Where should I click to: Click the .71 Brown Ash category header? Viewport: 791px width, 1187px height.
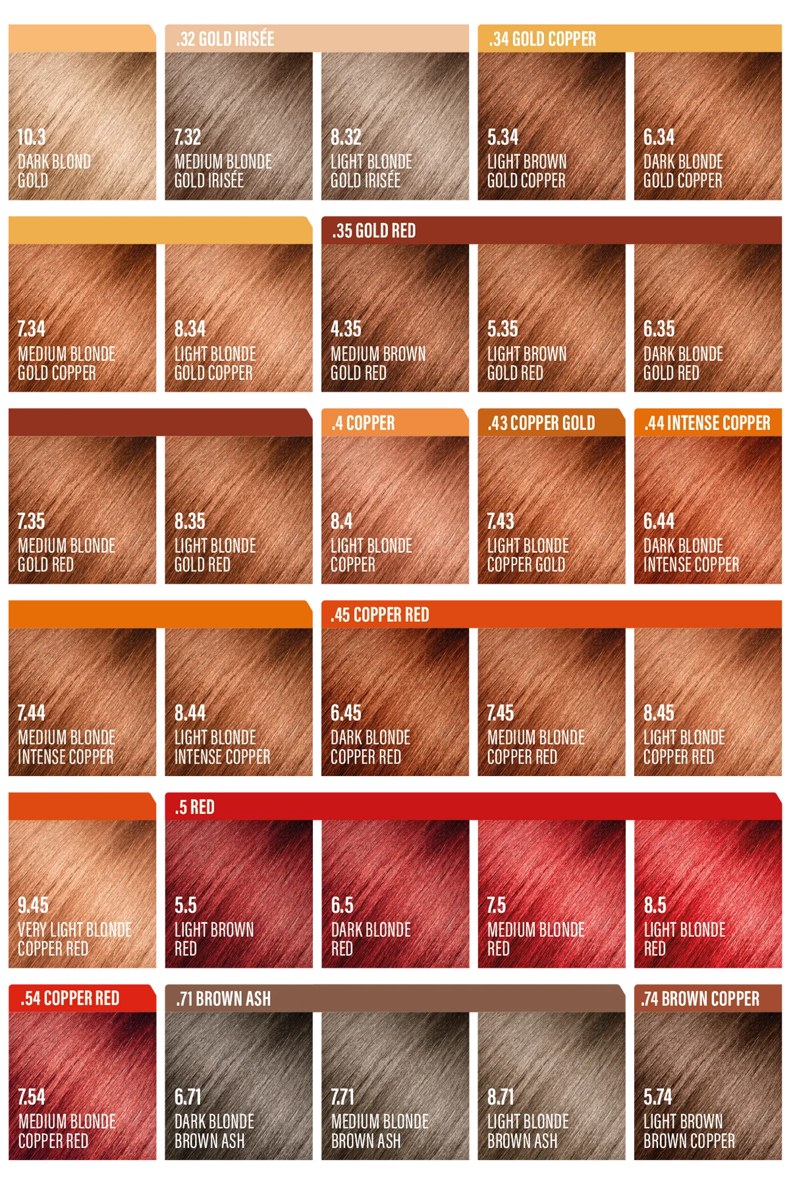pyautogui.click(x=395, y=998)
